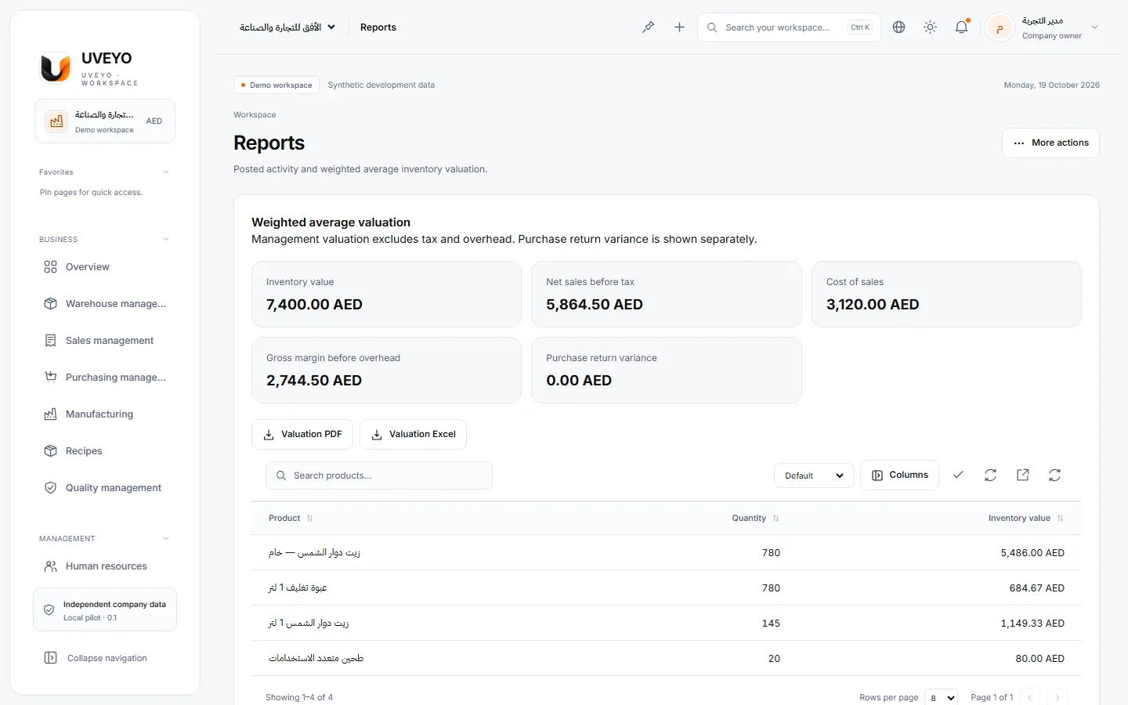Pin the current page with the pin icon
The width and height of the screenshot is (1128, 705).
pos(648,27)
